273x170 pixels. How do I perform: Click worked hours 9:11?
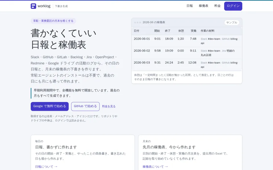point(193,51)
